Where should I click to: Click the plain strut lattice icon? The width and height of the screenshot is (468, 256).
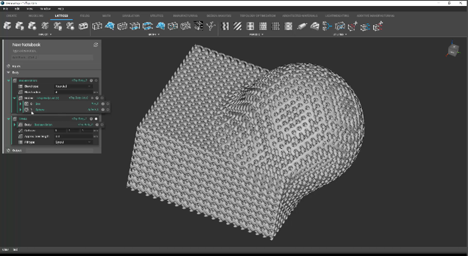pyautogui.click(x=45, y=26)
